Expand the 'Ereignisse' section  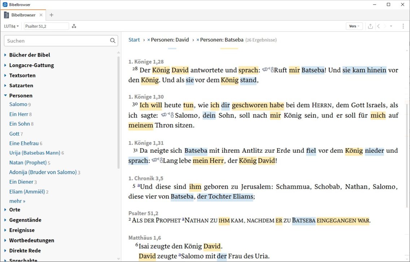click(5, 230)
